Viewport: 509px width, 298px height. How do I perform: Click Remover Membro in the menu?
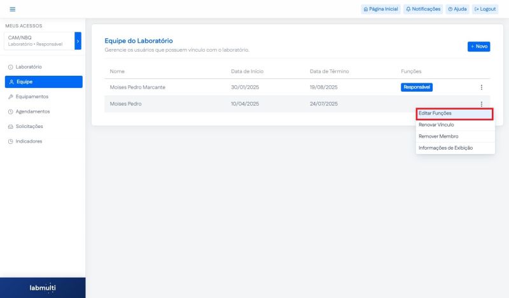coord(454,136)
